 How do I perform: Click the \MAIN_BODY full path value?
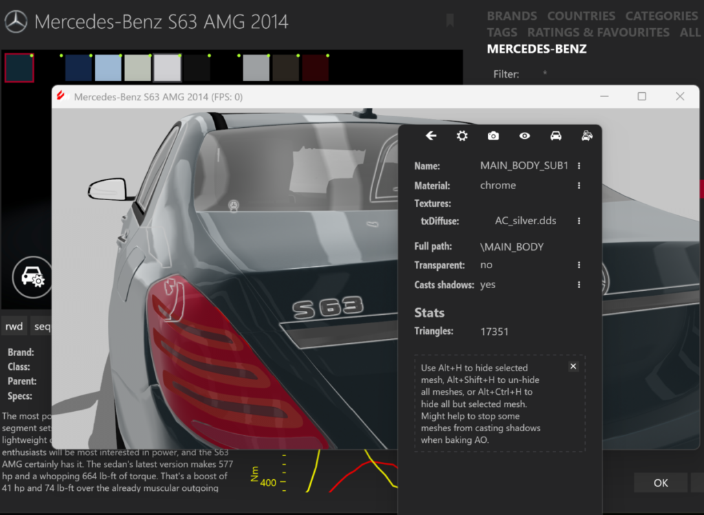point(511,247)
